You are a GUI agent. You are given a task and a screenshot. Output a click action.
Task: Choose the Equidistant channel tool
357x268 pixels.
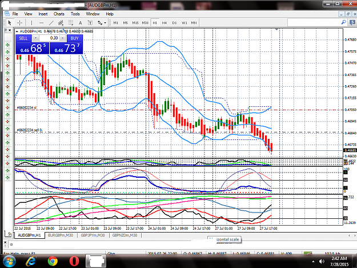(61, 23)
